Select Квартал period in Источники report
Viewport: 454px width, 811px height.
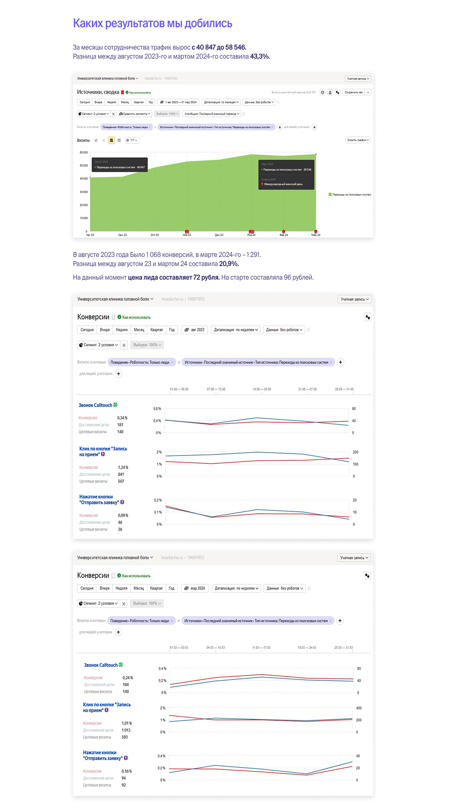coord(138,102)
